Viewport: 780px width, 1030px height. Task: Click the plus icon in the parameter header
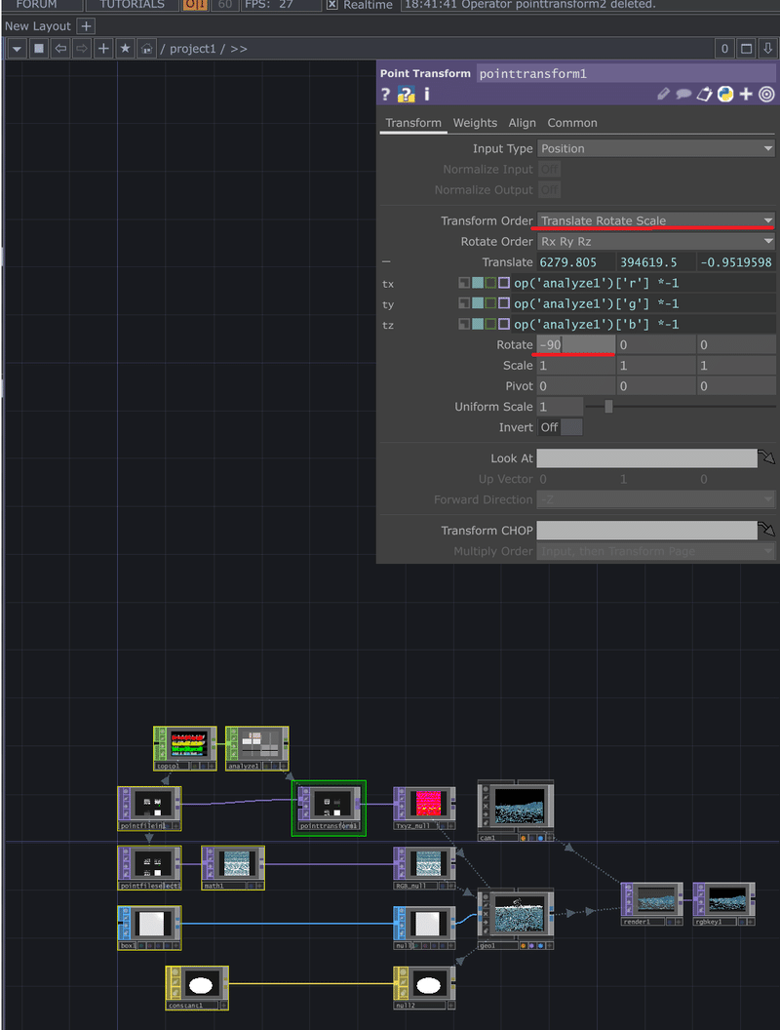point(746,95)
